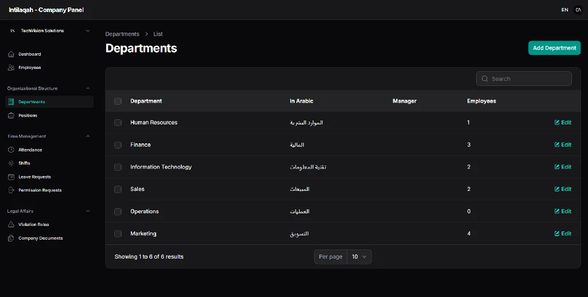Check the Human Resources row checkbox

click(x=118, y=123)
